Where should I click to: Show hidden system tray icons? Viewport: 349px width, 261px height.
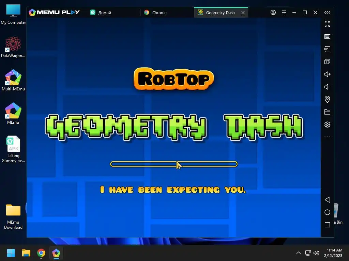[x=299, y=253]
